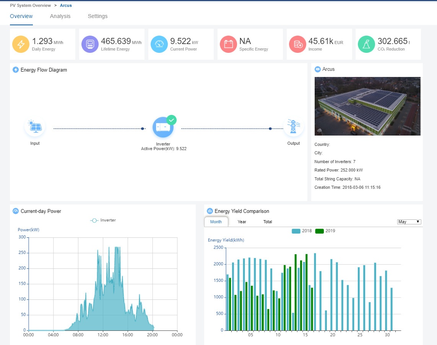Click the Energy Yield(kWh) axis label
437x345 pixels.
[226, 240]
